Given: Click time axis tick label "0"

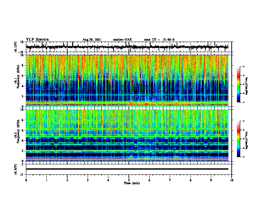Looking at the screenshot, I should coord(26,180).
